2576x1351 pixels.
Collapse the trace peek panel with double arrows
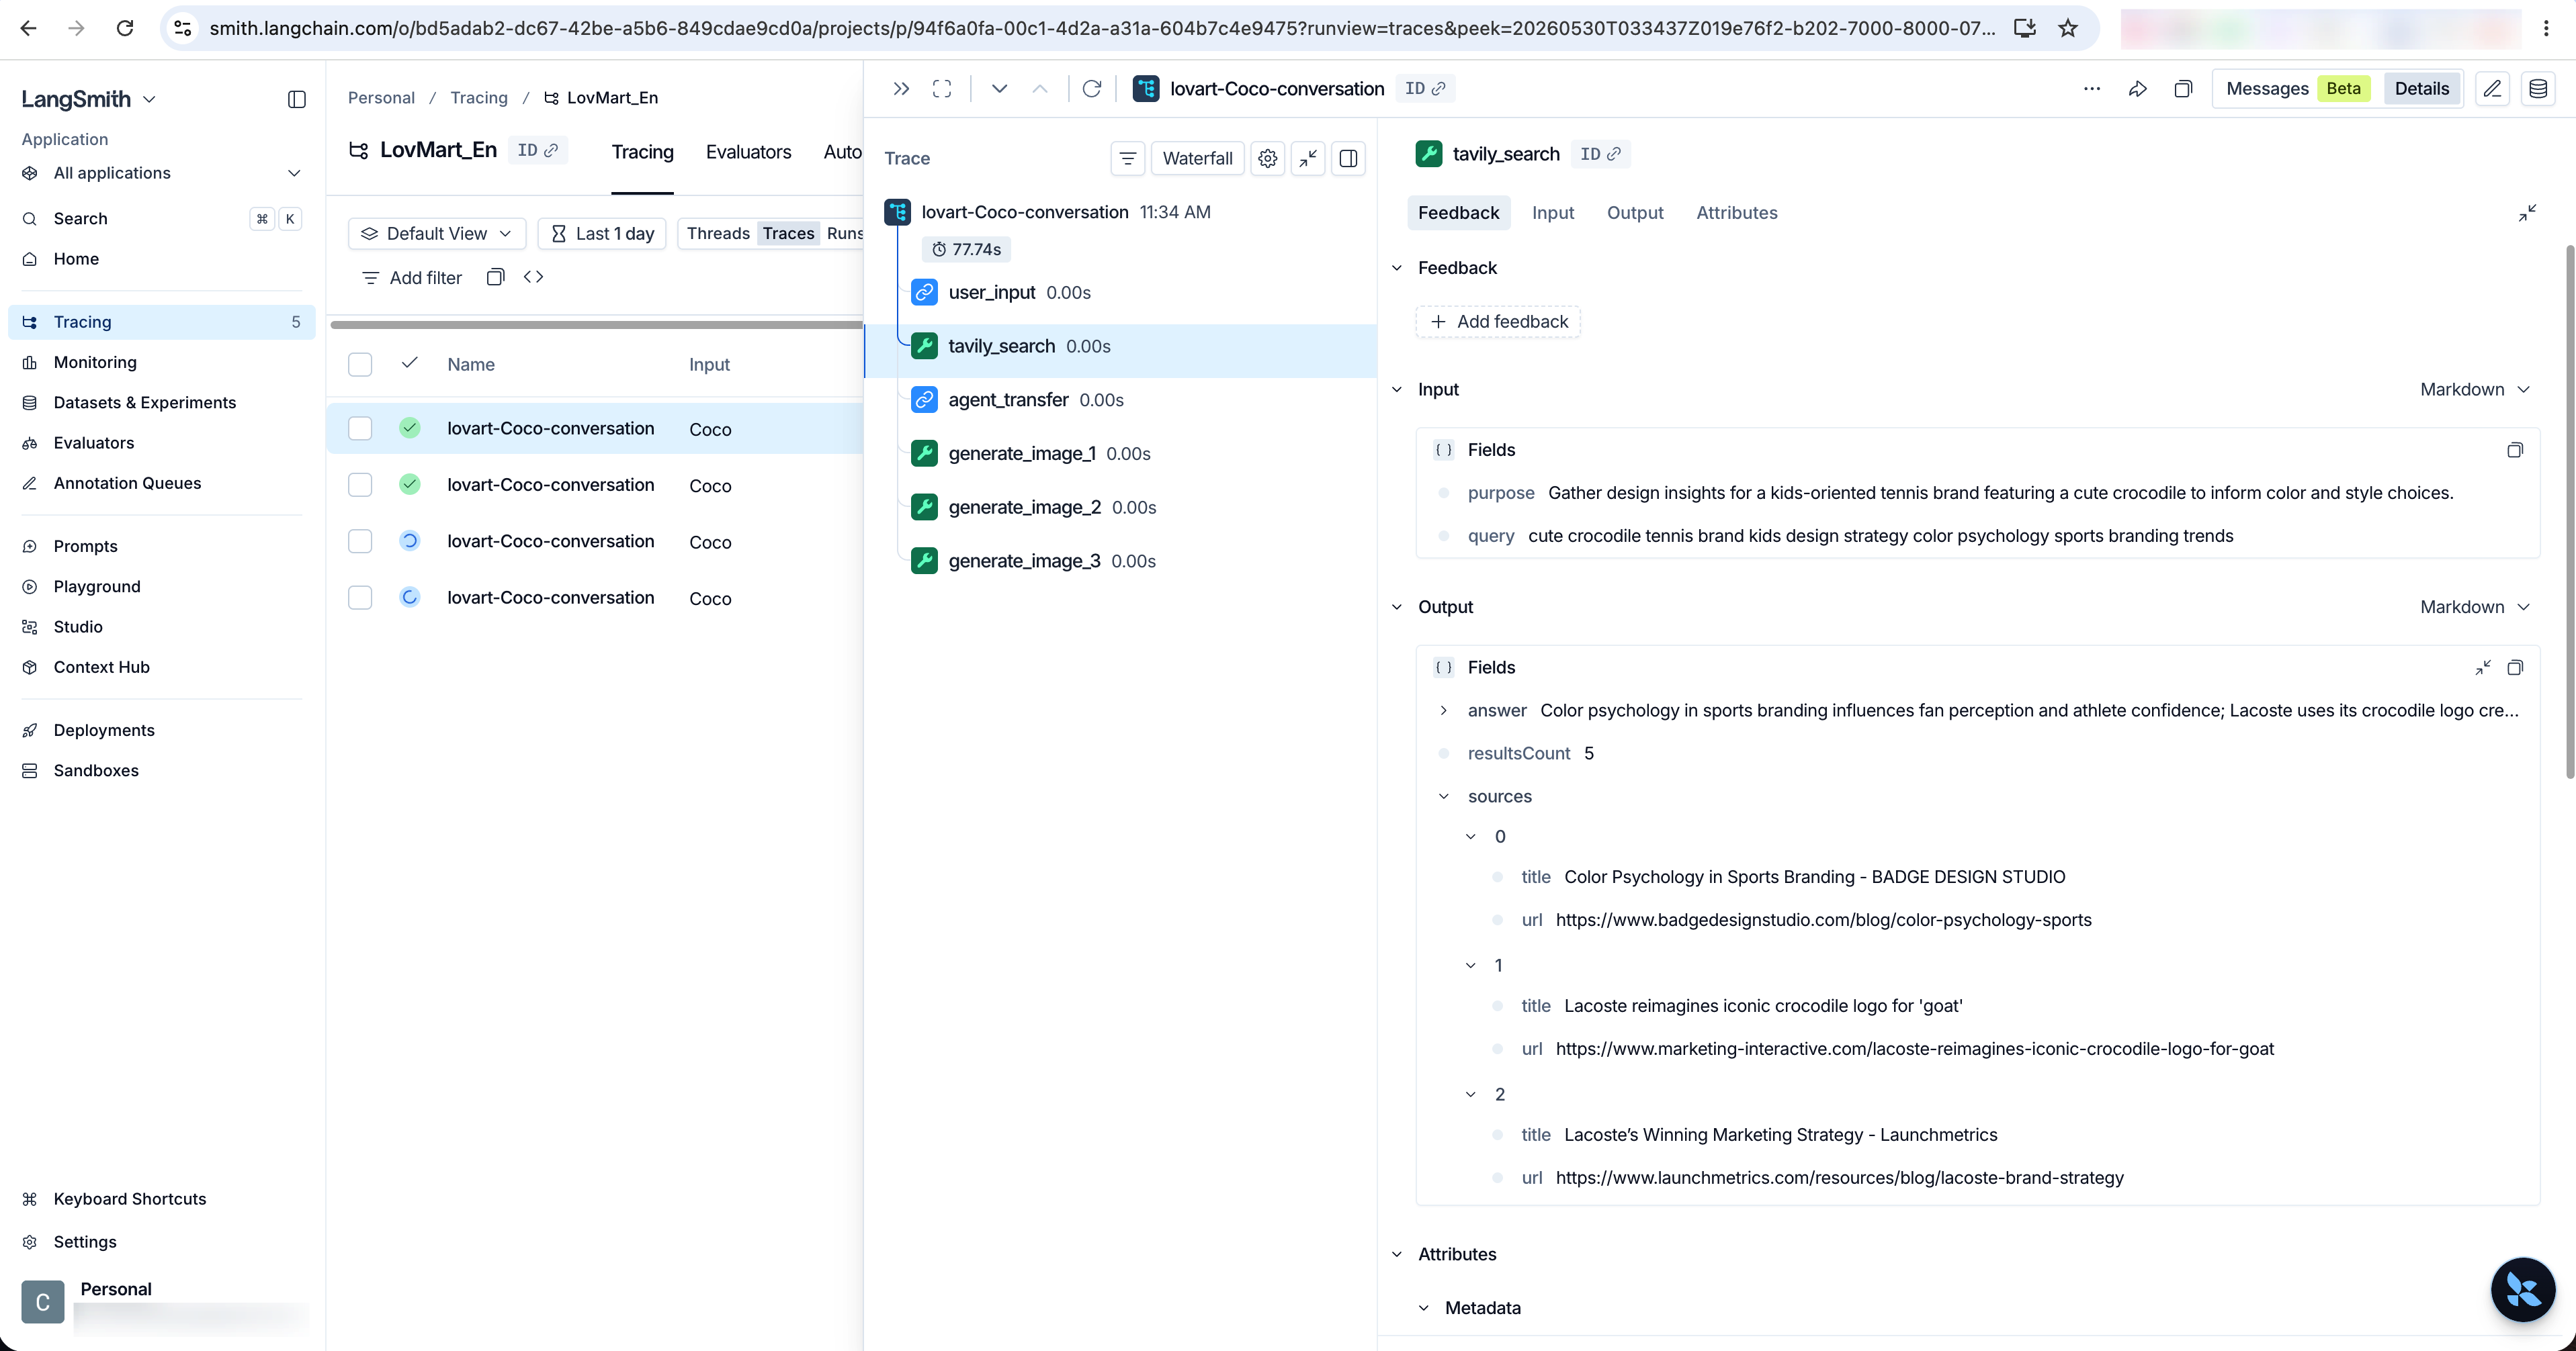point(901,88)
